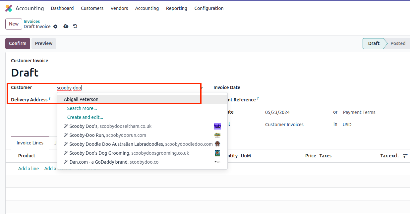This screenshot has height=214, width=410.
Task: Open the invoice actions gear menu
Action: coord(55,27)
